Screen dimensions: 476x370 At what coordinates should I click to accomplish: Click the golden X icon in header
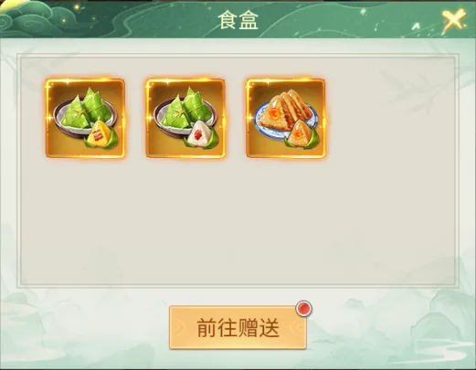click(x=454, y=20)
